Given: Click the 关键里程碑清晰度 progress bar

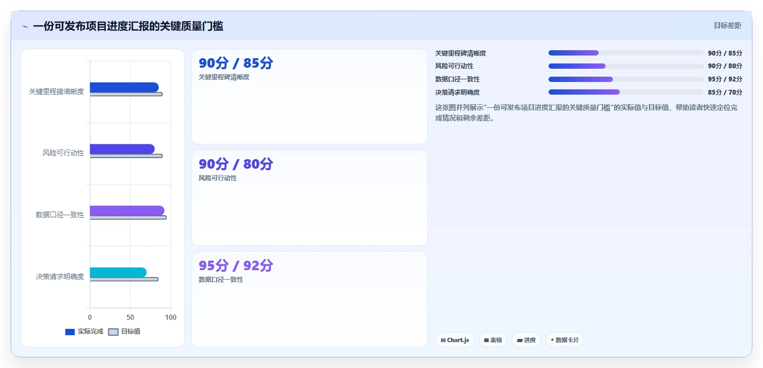Looking at the screenshot, I should point(626,53).
